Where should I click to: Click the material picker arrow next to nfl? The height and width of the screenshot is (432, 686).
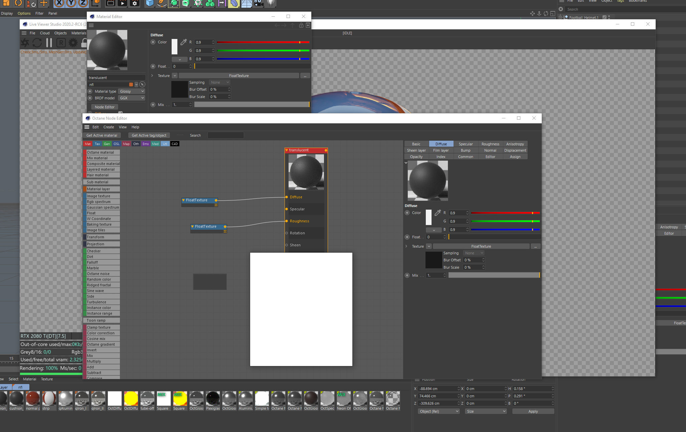142,85
